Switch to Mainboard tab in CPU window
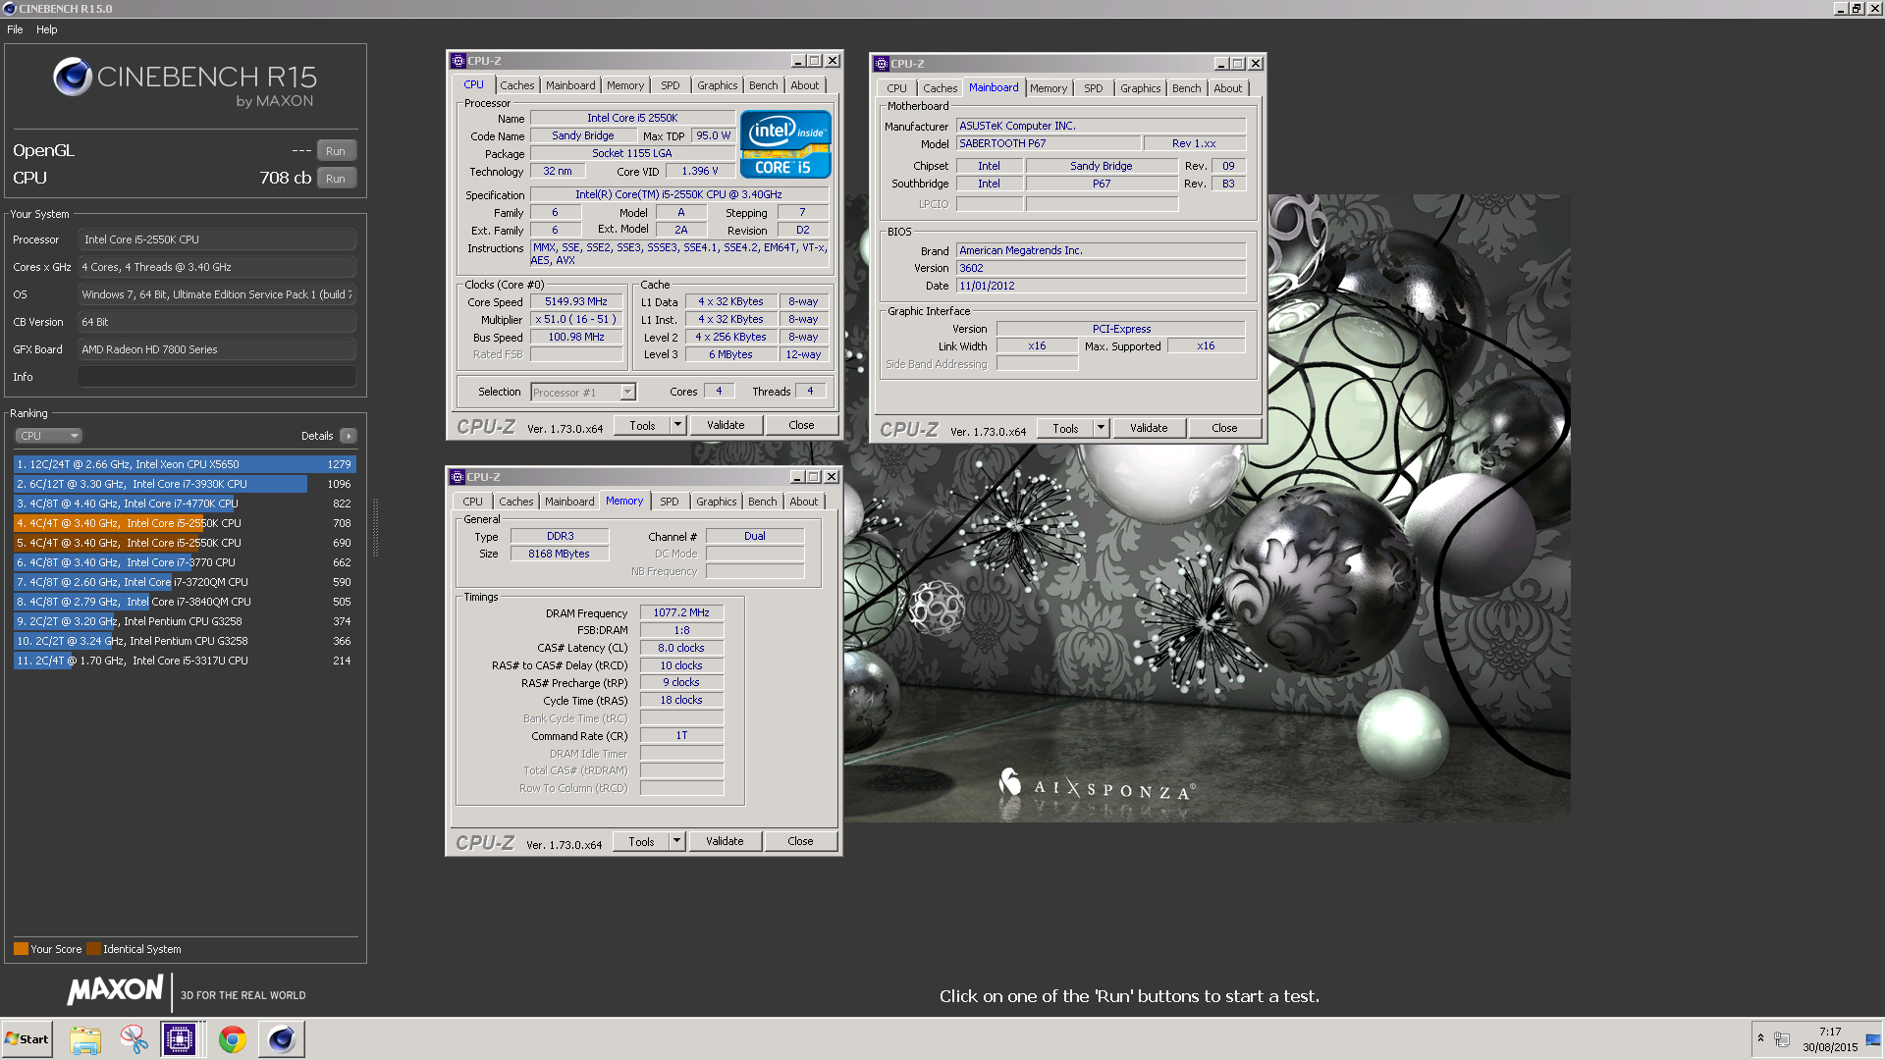 click(x=570, y=85)
